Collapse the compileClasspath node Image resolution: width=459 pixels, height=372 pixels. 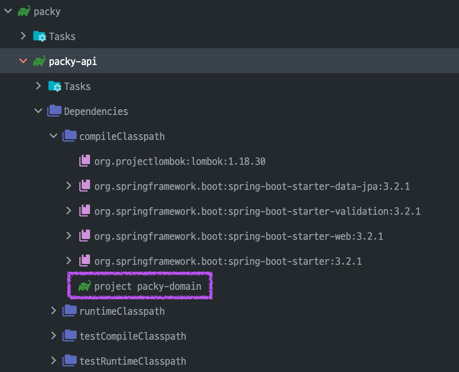(53, 136)
